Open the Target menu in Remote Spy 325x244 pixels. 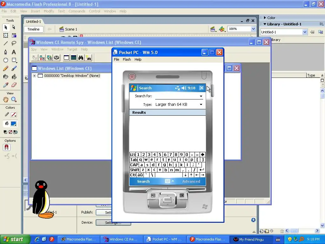(x=72, y=49)
